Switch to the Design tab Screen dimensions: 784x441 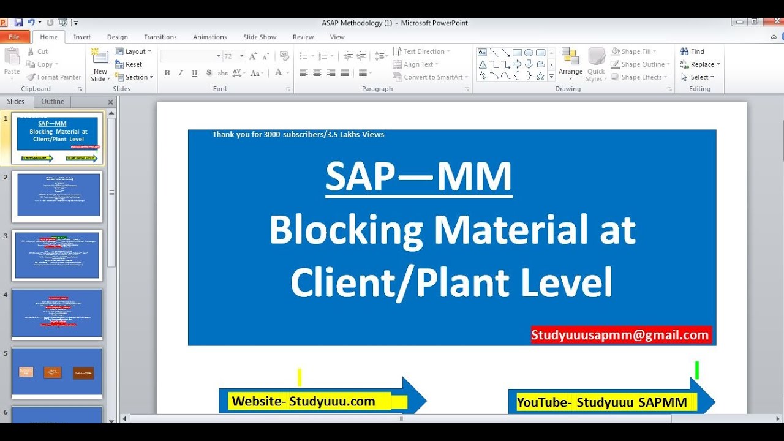tap(118, 37)
